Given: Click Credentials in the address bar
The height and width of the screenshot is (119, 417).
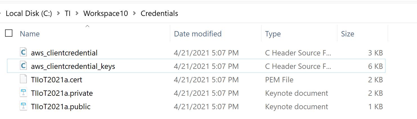Looking at the screenshot, I should pyautogui.click(x=159, y=13).
